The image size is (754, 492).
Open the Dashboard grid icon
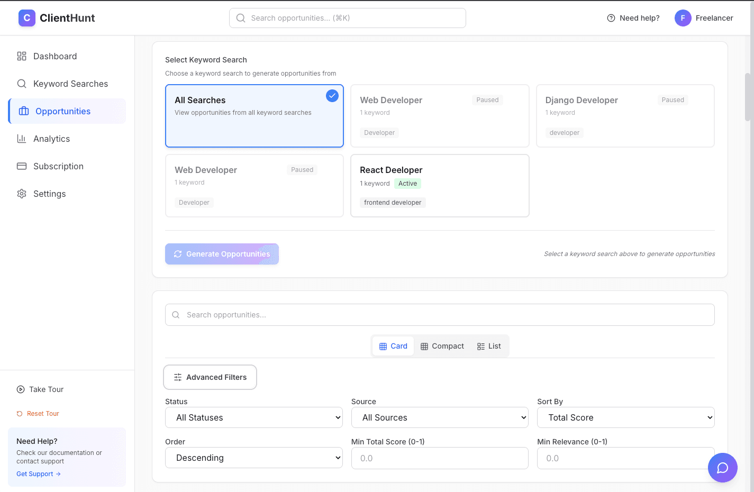click(x=22, y=56)
